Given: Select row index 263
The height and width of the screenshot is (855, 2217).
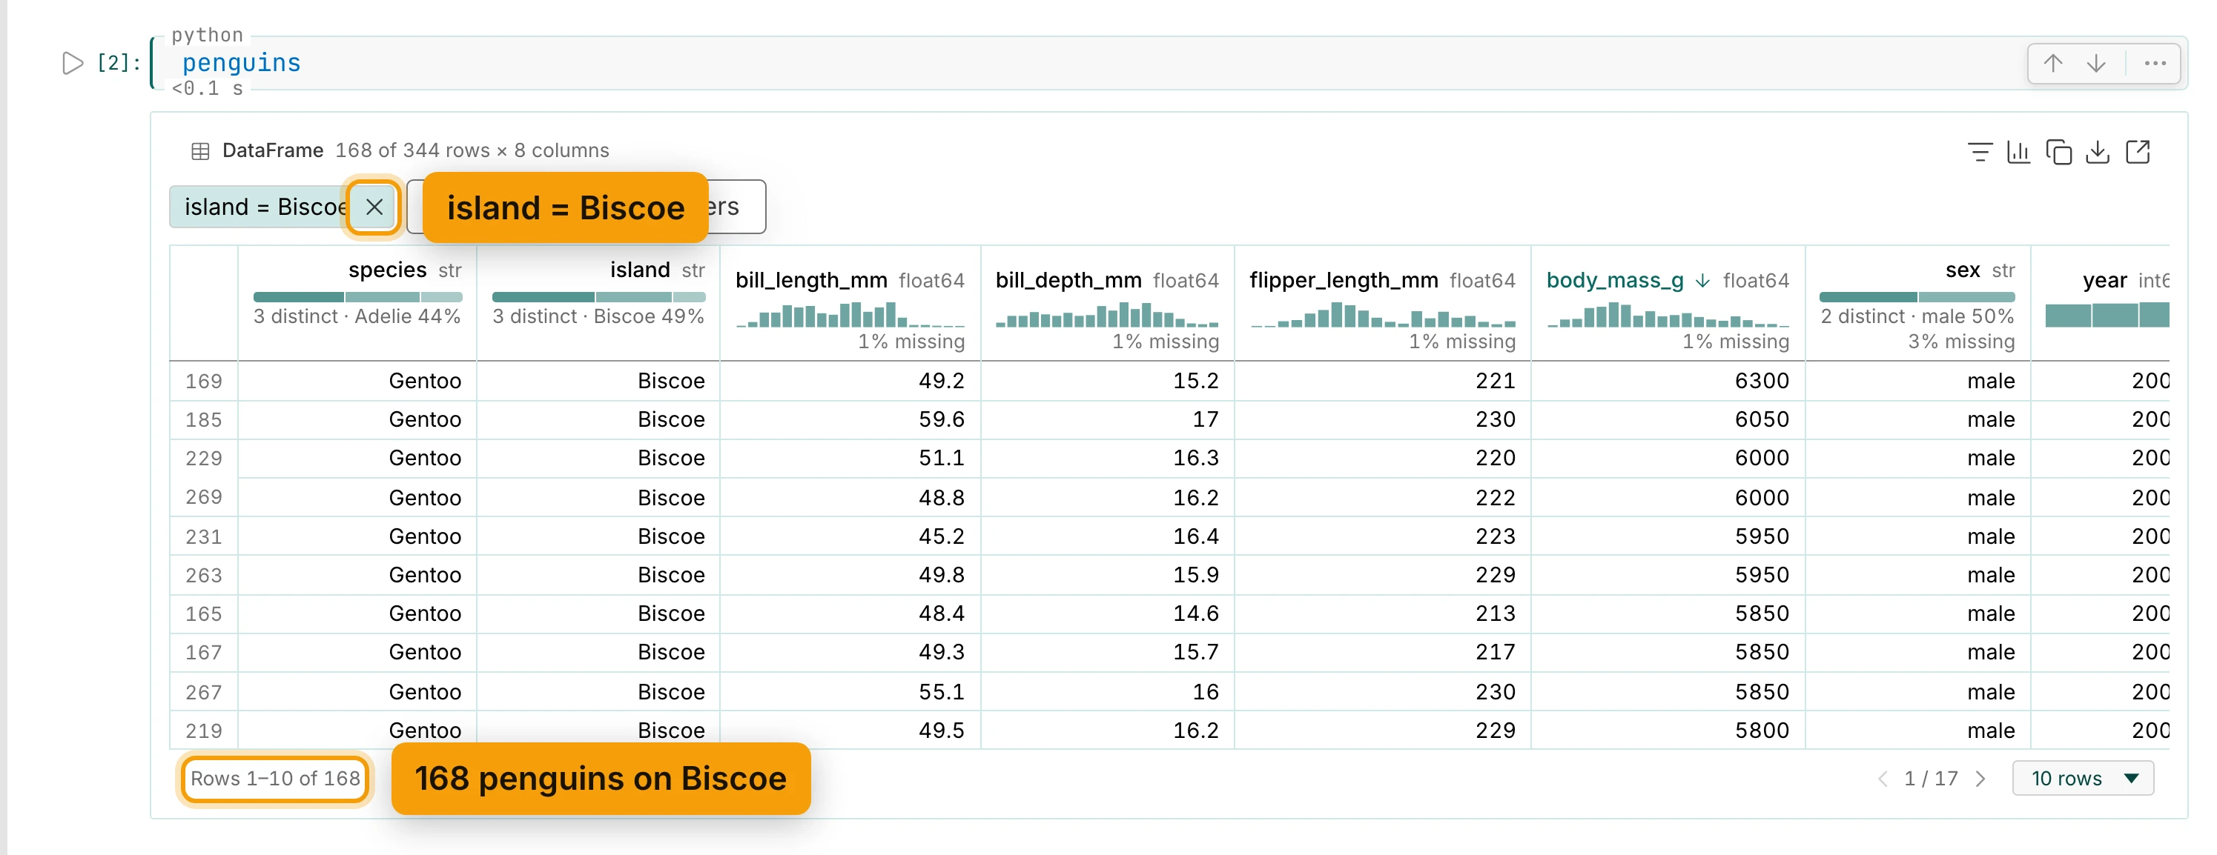Looking at the screenshot, I should (203, 576).
